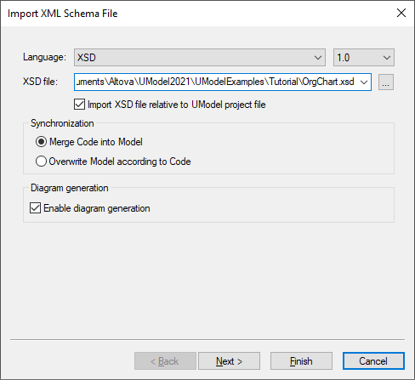Click the Synchronization group label
This screenshot has width=415, height=380.
click(62, 123)
